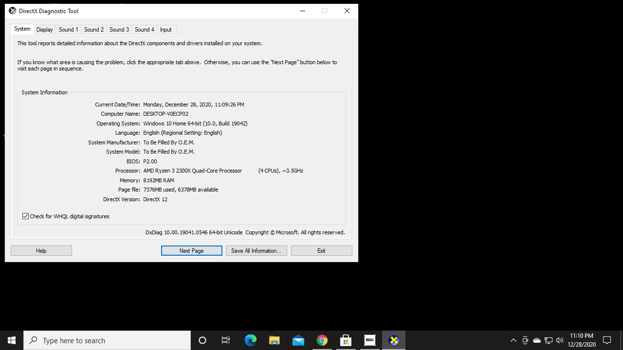This screenshot has width=623, height=350.
Task: Click the Language value English text
Action: tap(183, 133)
